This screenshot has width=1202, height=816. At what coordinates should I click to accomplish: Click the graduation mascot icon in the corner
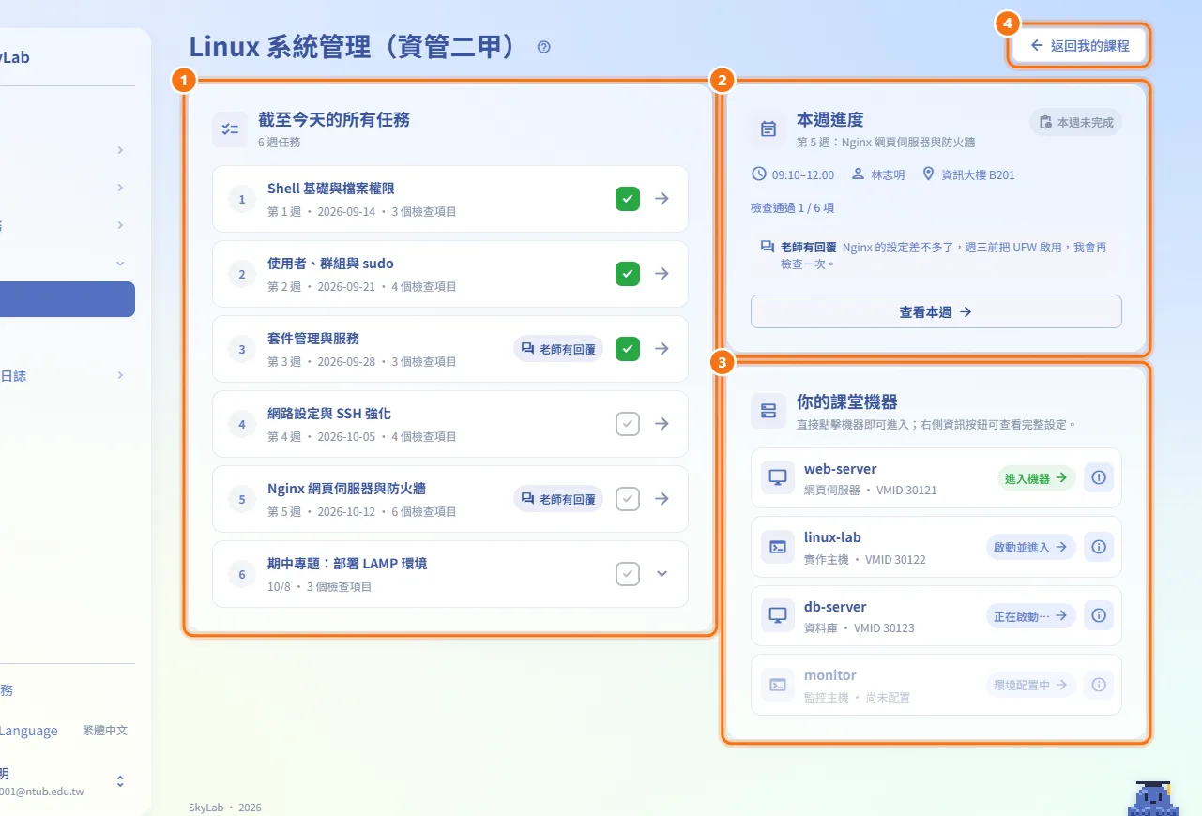coord(1152,798)
